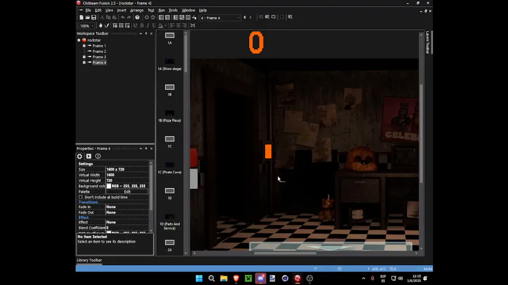Viewport: 508px width, 285px height.
Task: Collapse the rockstar application tree node
Action: [x=78, y=41]
